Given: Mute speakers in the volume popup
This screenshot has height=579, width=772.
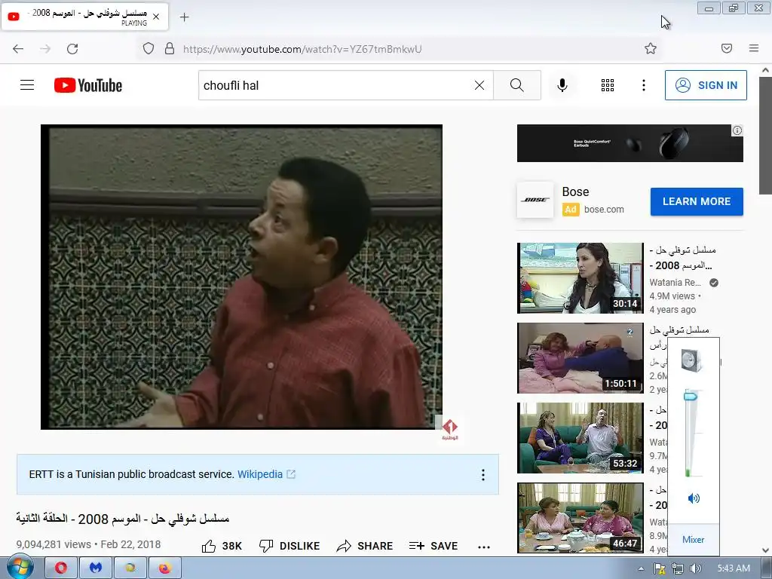Looking at the screenshot, I should (694, 498).
